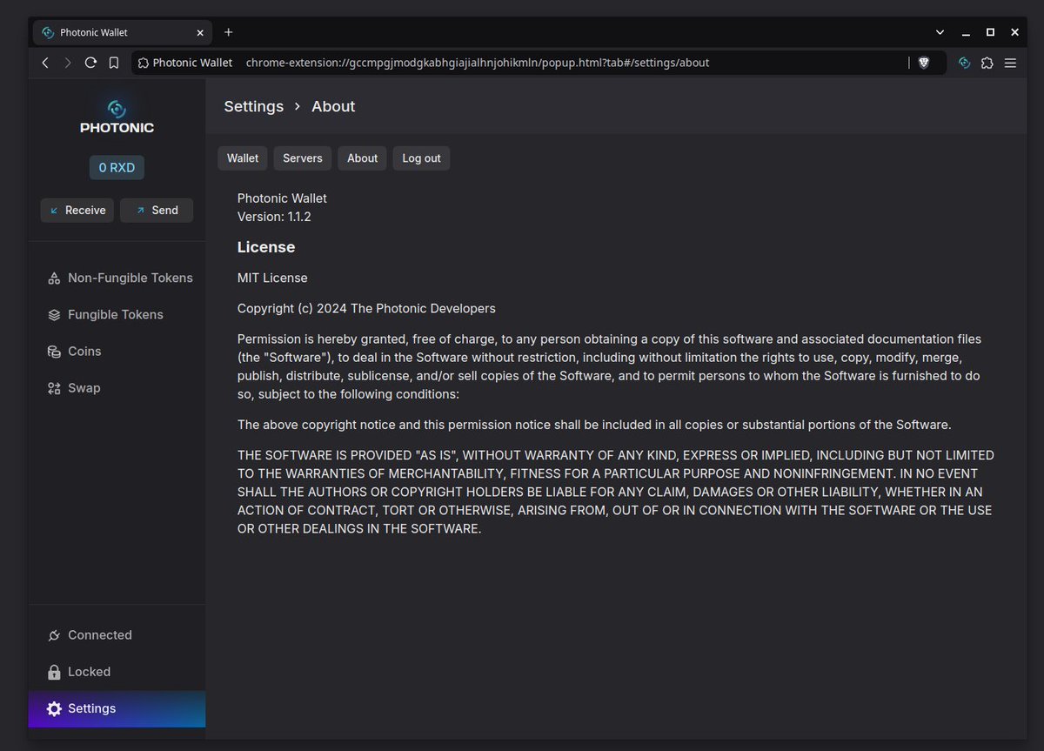The height and width of the screenshot is (751, 1044).
Task: Check the Connected status icon
Action: (x=54, y=635)
